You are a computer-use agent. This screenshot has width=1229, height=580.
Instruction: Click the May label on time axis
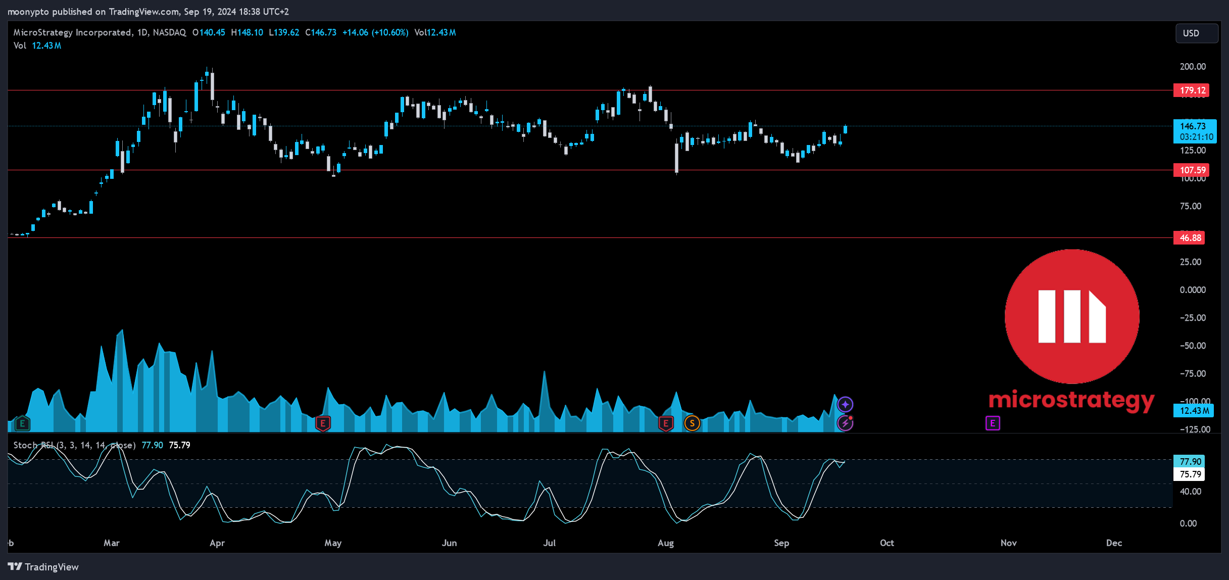pos(333,543)
